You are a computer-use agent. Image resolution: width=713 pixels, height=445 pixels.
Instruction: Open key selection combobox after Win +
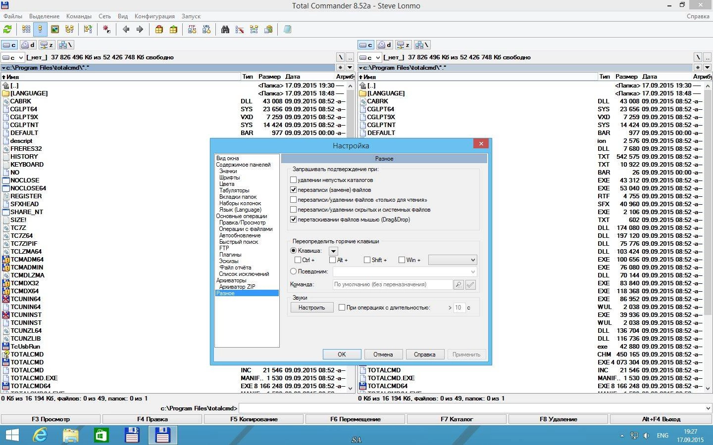pyautogui.click(x=453, y=260)
